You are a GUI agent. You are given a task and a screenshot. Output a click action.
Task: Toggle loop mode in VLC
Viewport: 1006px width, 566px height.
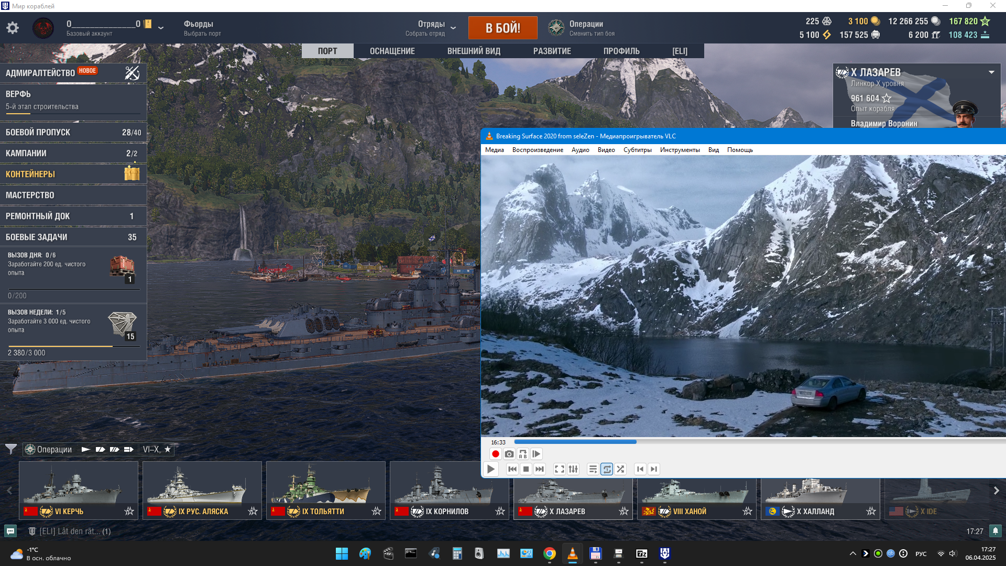[x=607, y=469]
